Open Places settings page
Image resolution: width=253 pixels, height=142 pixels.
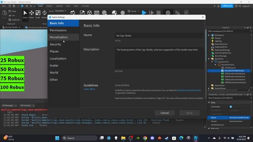63,51
